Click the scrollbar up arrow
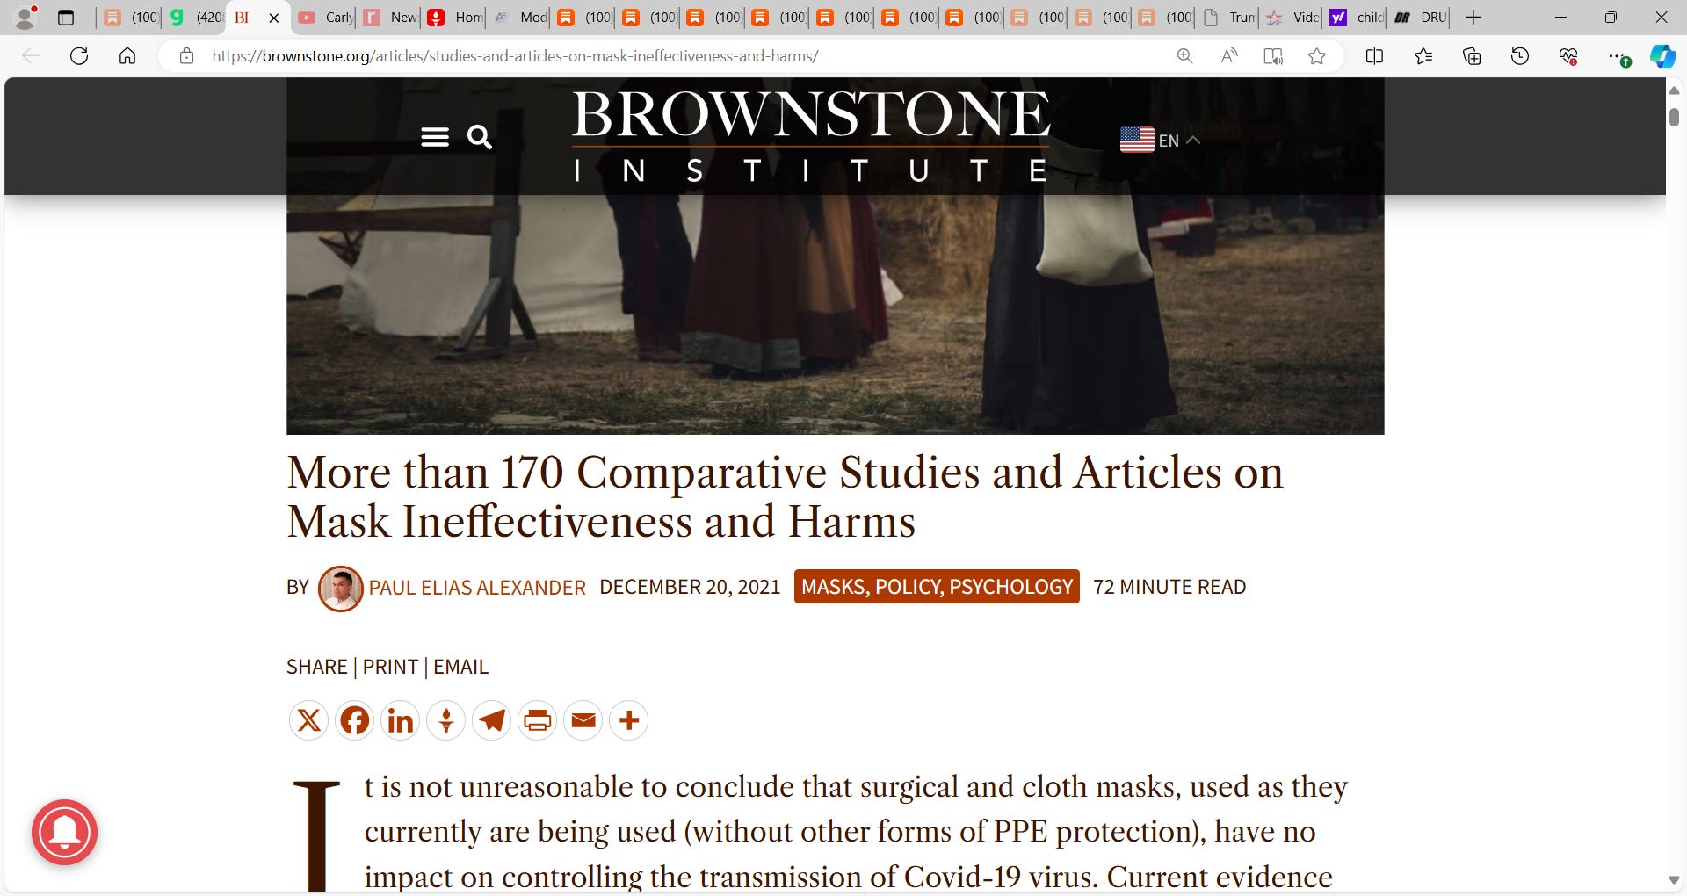The width and height of the screenshot is (1687, 896). pyautogui.click(x=1674, y=90)
